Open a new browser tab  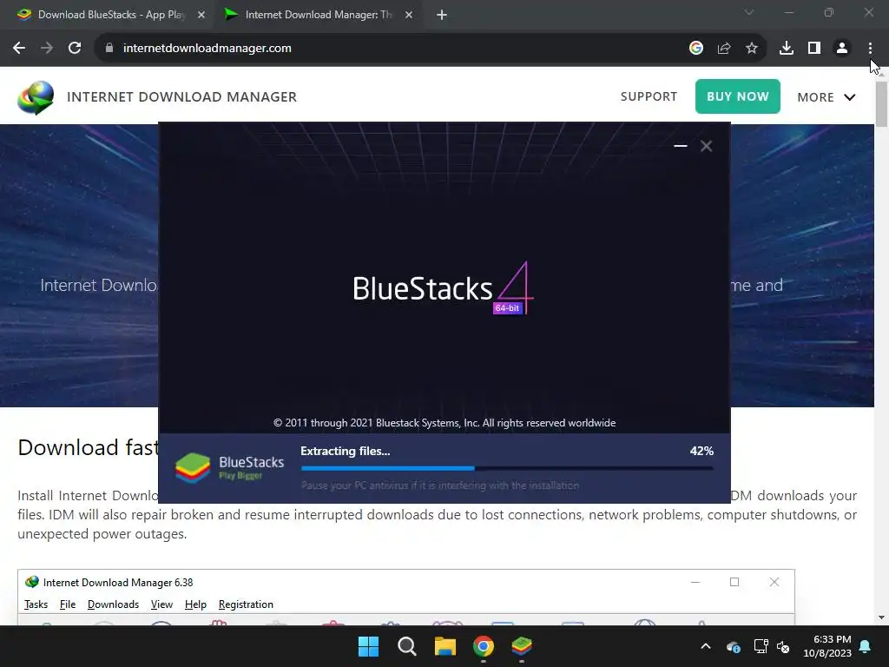click(442, 15)
